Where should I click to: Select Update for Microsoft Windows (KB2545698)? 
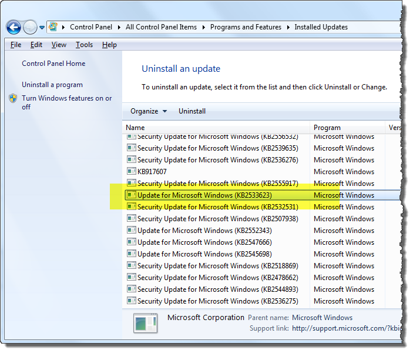pyautogui.click(x=204, y=254)
